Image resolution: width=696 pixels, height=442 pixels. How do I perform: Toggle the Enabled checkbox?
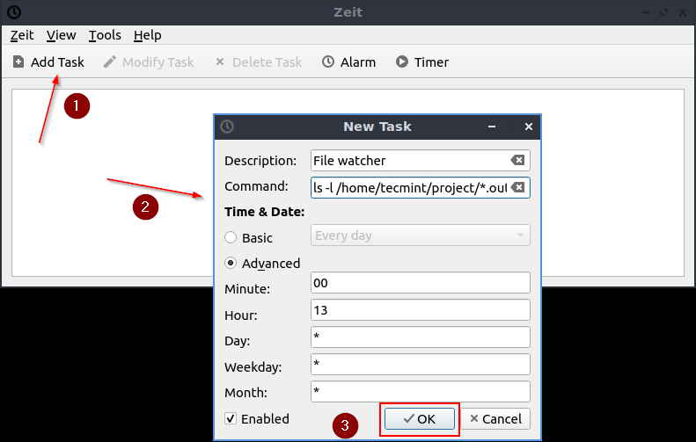[231, 418]
